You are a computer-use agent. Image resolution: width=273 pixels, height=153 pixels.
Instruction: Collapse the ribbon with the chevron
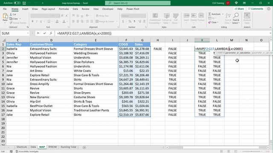pos(270,27)
